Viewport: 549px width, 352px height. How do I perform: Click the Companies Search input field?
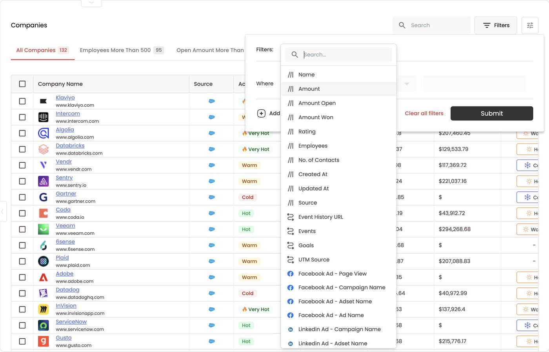tap(432, 25)
